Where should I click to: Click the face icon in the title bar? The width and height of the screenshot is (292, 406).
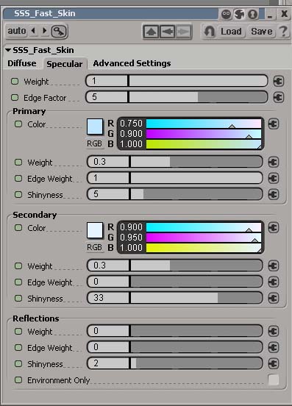(226, 14)
